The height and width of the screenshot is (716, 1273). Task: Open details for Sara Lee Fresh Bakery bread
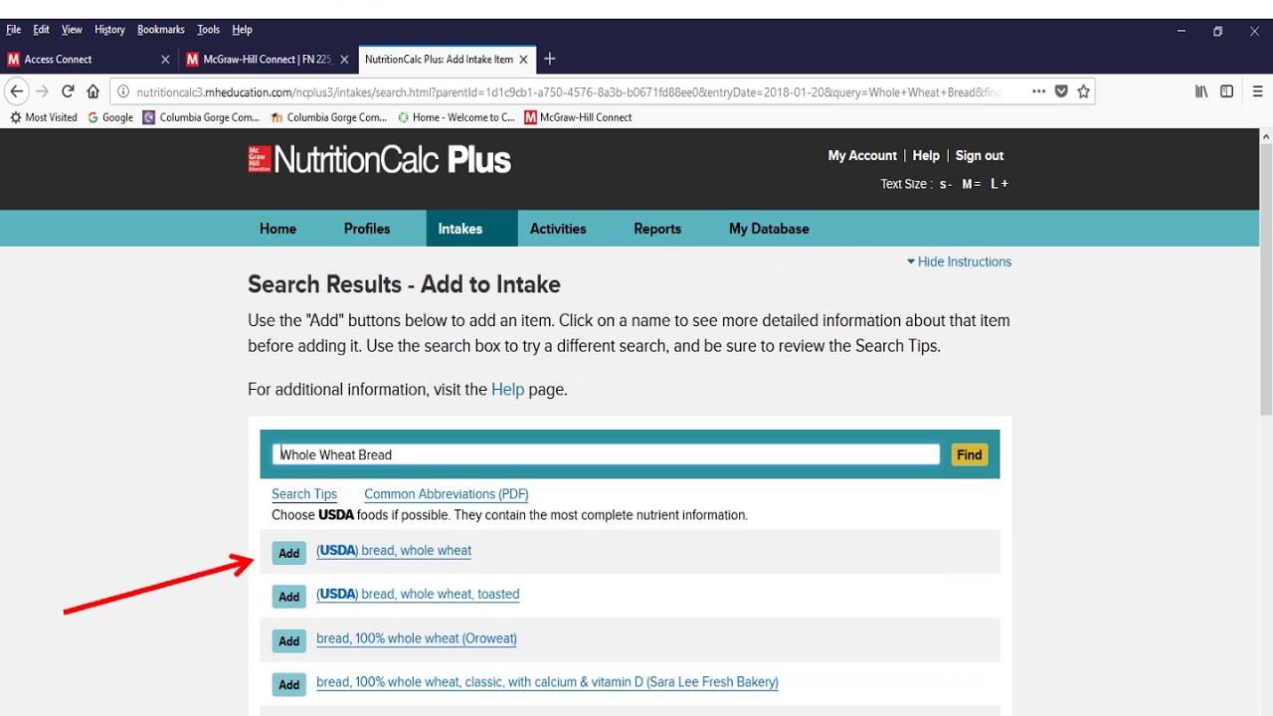(547, 682)
